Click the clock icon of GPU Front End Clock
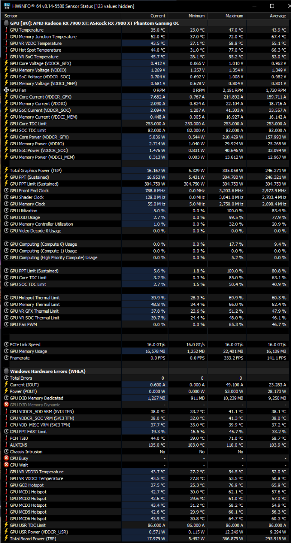The width and height of the screenshot is (291, 543). point(6,191)
